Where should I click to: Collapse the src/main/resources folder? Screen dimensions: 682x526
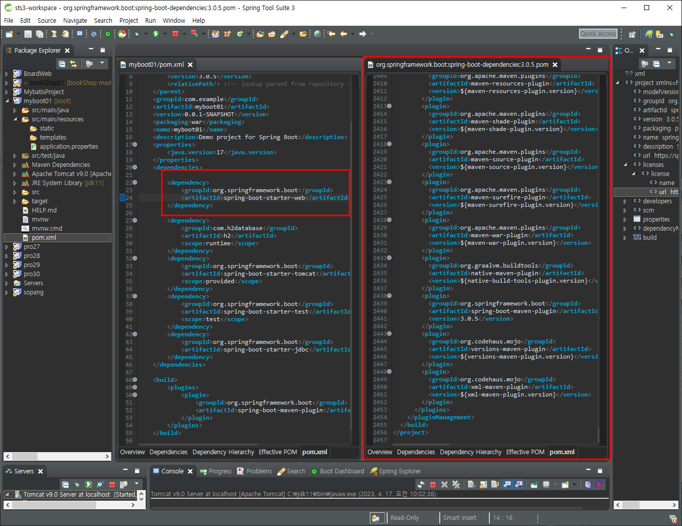point(15,119)
